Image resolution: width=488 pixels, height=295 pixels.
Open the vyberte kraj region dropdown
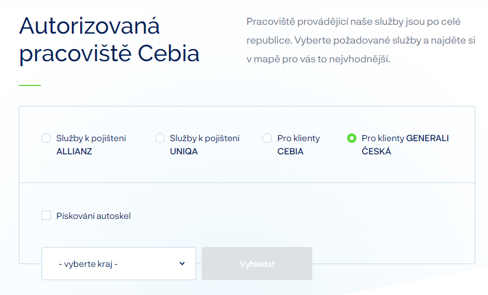pyautogui.click(x=118, y=264)
